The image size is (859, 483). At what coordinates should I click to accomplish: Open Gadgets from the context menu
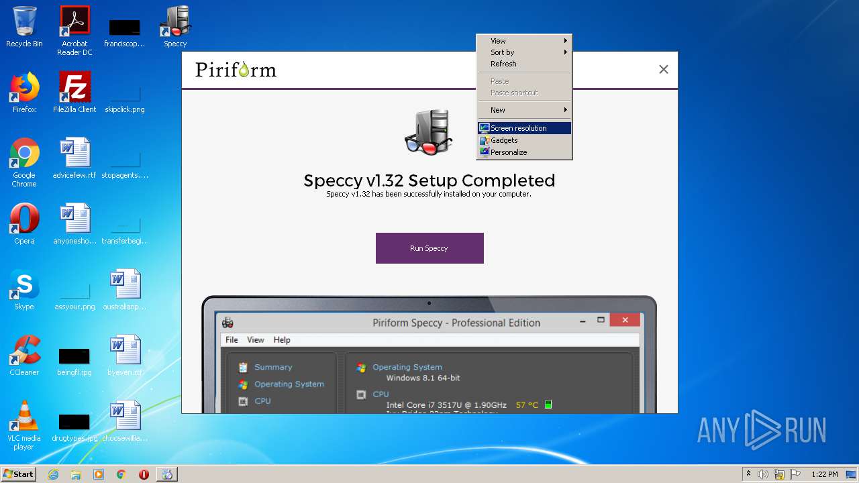[x=524, y=140]
